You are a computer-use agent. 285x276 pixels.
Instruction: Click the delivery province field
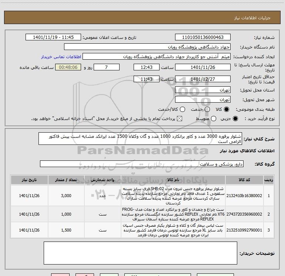pyautogui.click(x=203, y=90)
